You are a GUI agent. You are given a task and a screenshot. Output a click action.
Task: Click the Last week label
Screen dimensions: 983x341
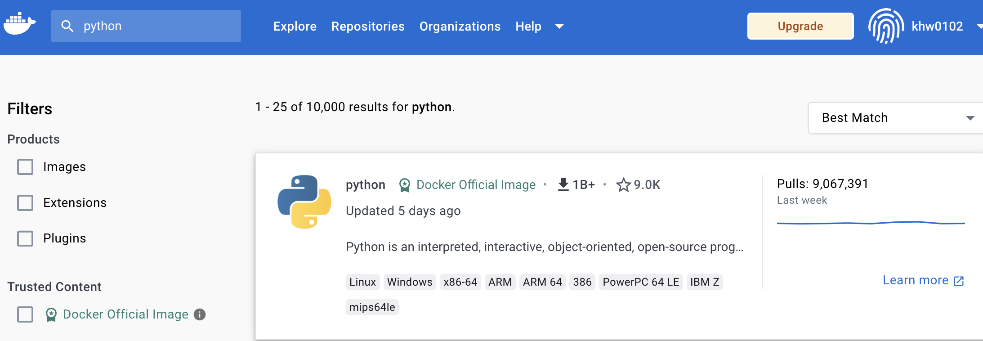coord(802,201)
